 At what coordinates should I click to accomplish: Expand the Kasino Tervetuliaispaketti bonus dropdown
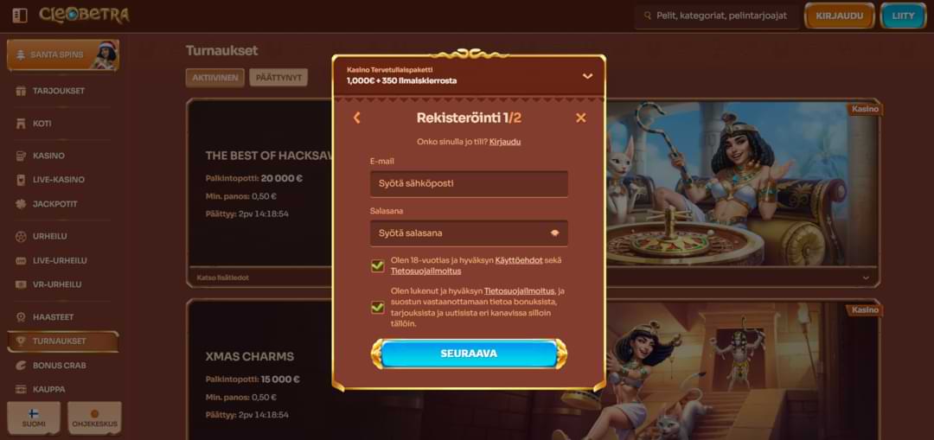(x=587, y=76)
